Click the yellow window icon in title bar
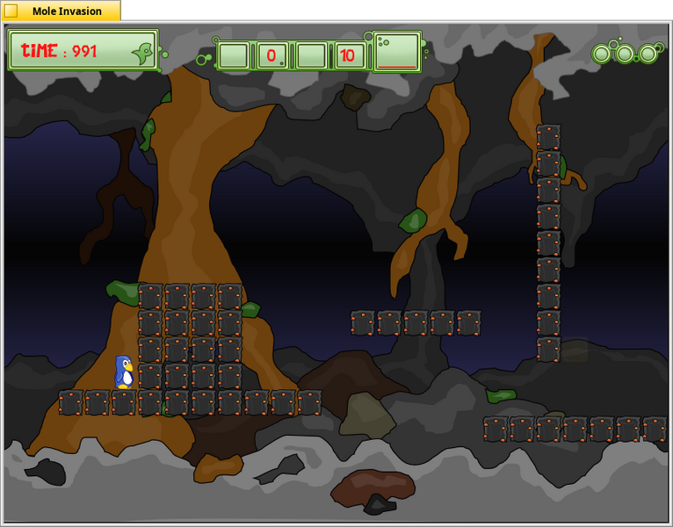 [x=11, y=11]
